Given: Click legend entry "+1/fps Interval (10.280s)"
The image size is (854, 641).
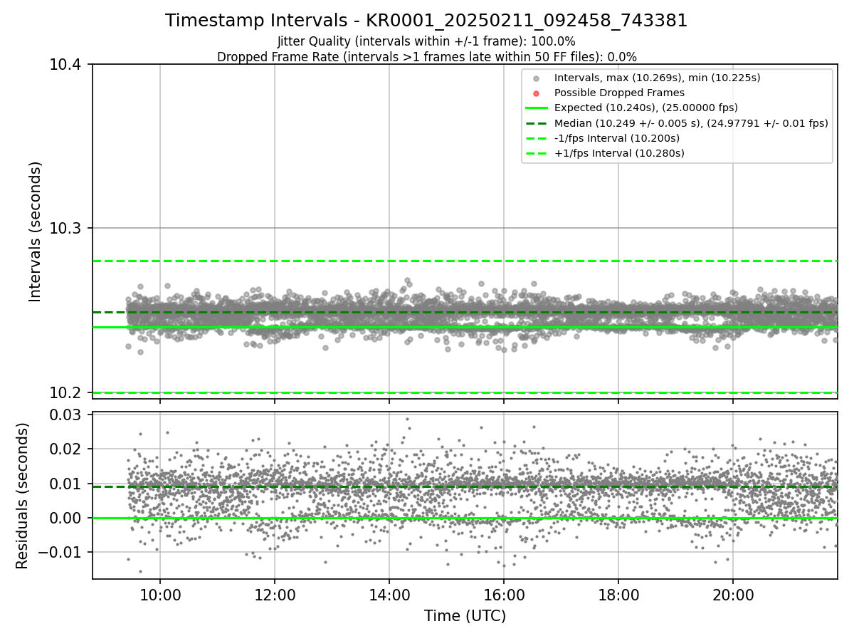Looking at the screenshot, I should [619, 152].
